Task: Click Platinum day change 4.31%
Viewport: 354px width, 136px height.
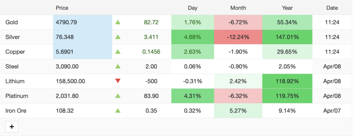Action: click(x=193, y=96)
